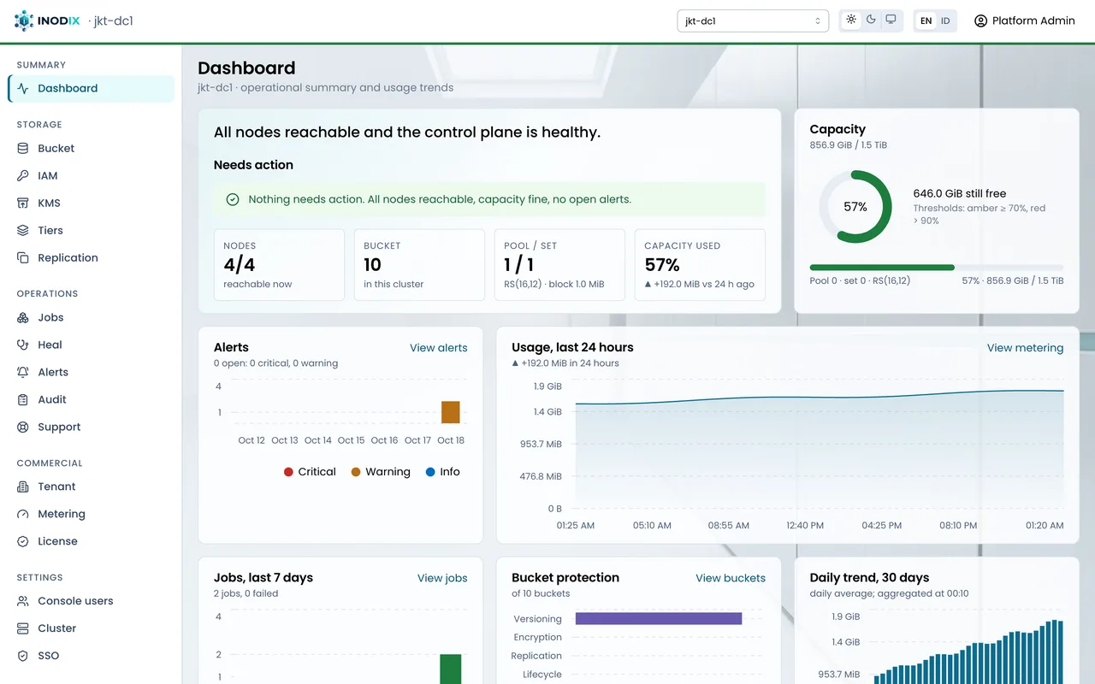The width and height of the screenshot is (1095, 684).
Task: Click the Capacity Used 57% card
Action: click(x=700, y=265)
